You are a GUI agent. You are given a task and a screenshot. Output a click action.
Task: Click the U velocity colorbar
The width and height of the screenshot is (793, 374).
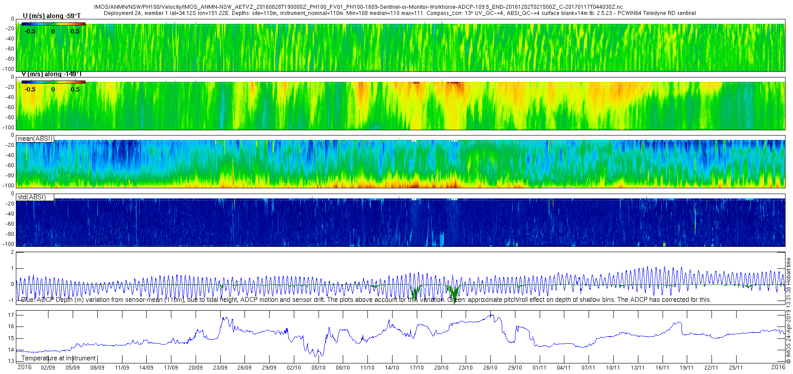(x=53, y=24)
